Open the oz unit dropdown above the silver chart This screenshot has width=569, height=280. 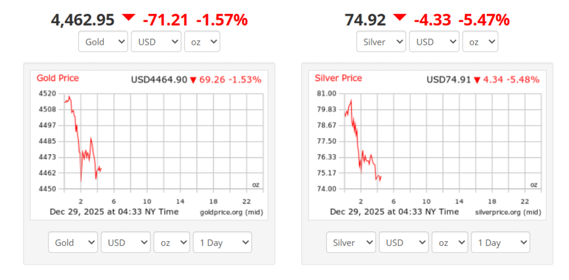click(480, 41)
